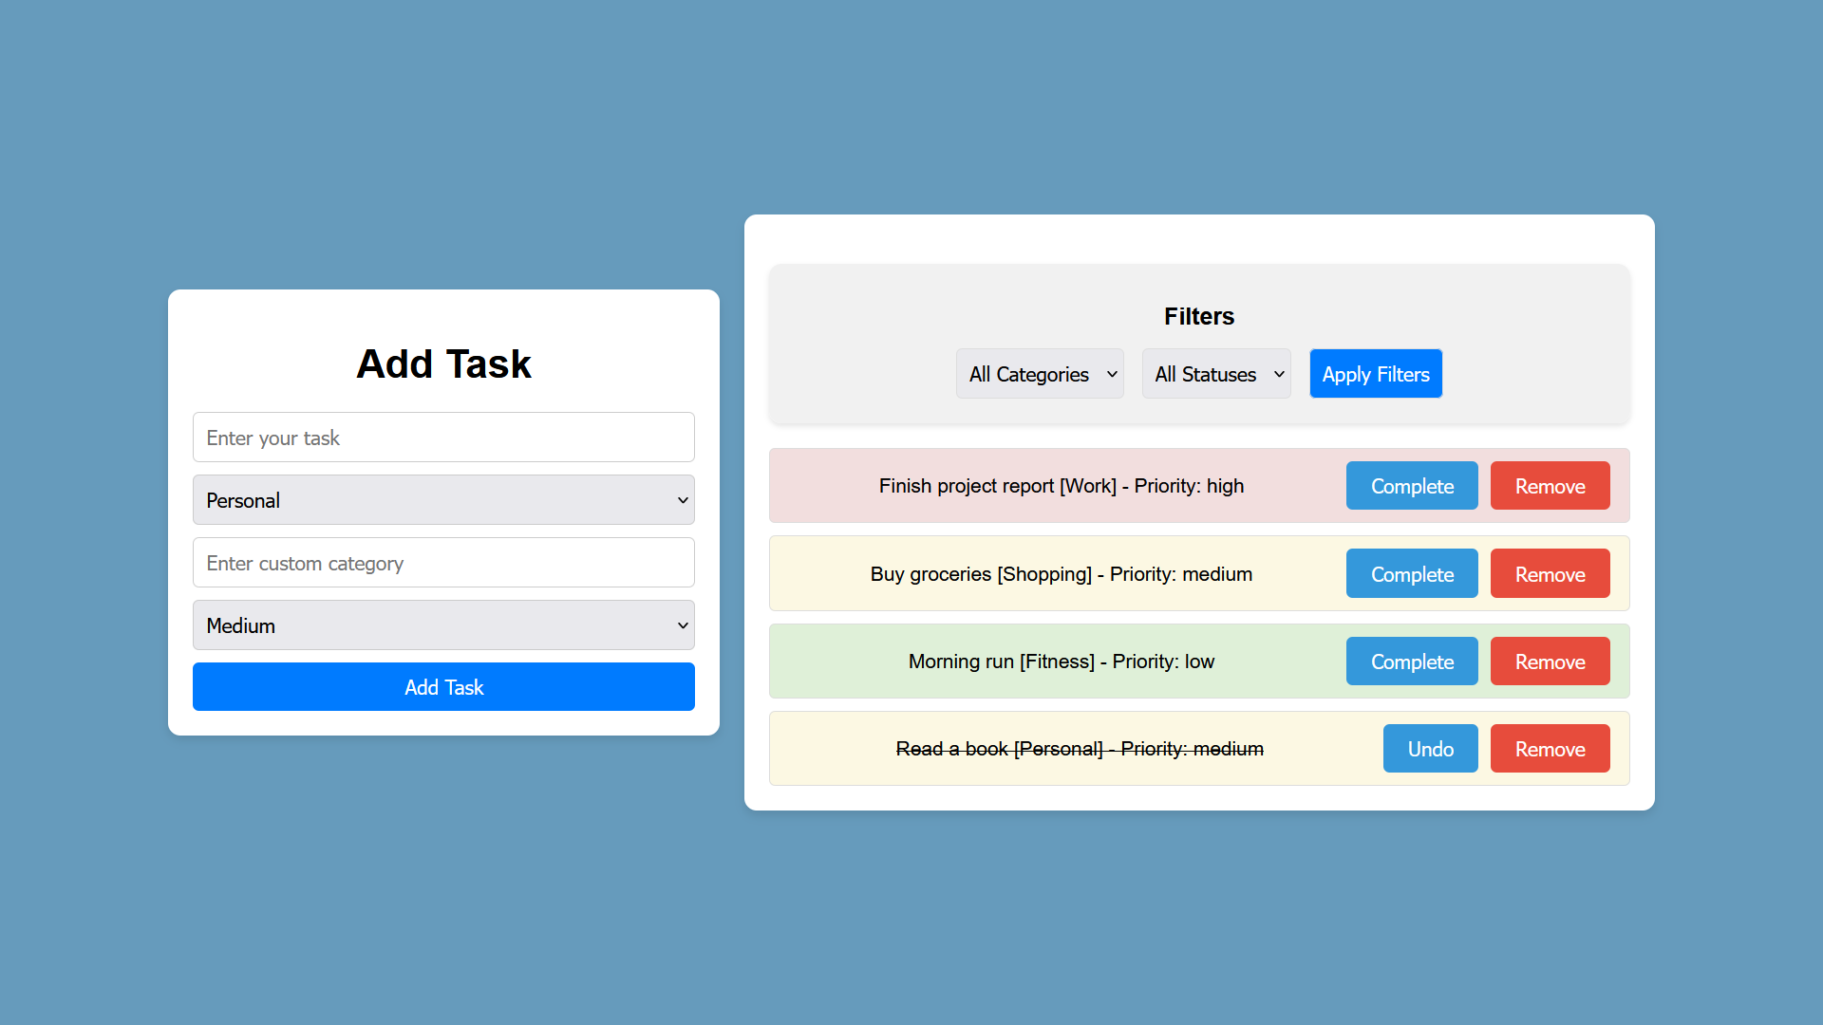Complete the 'Morning run' task
Image resolution: width=1823 pixels, height=1025 pixels.
click(x=1412, y=662)
